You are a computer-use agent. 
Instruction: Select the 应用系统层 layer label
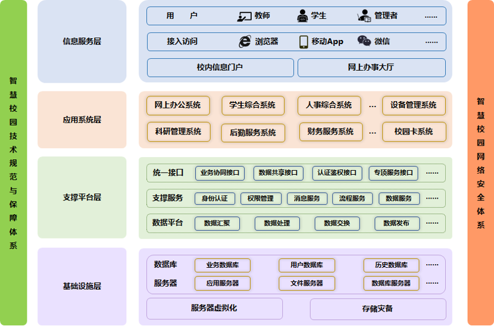click(82, 120)
